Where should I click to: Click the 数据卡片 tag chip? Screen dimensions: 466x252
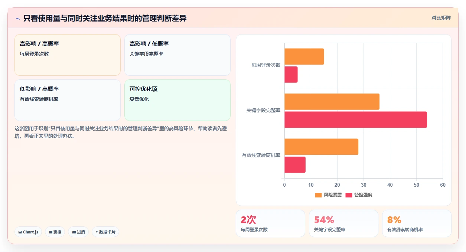click(105, 232)
